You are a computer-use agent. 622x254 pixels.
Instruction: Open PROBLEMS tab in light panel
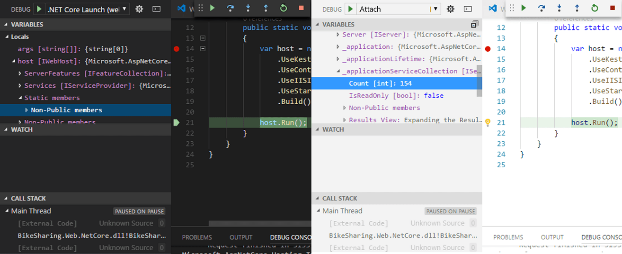coord(508,237)
